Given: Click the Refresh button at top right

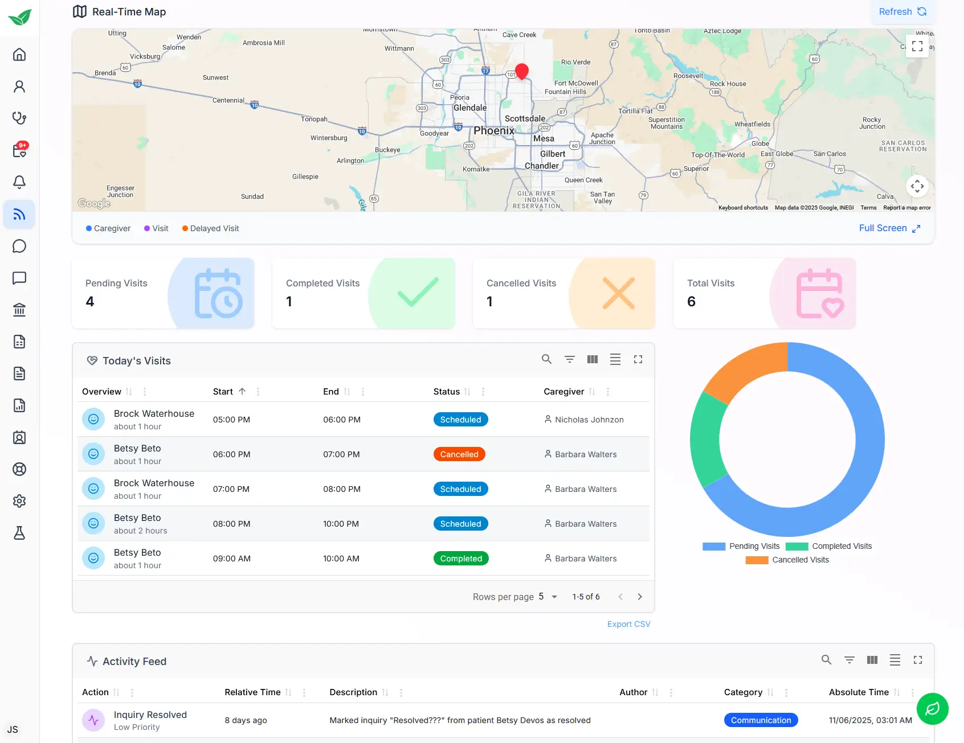Looking at the screenshot, I should click(x=902, y=11).
